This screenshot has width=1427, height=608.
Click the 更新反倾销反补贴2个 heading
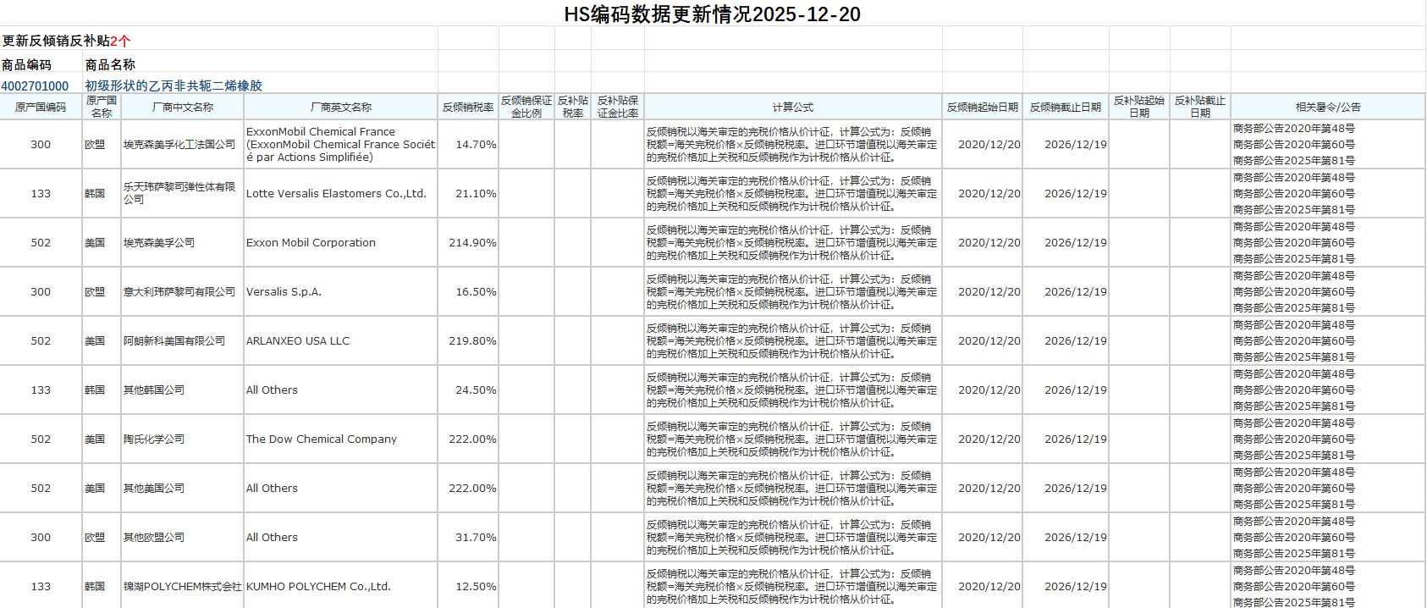click(66, 41)
